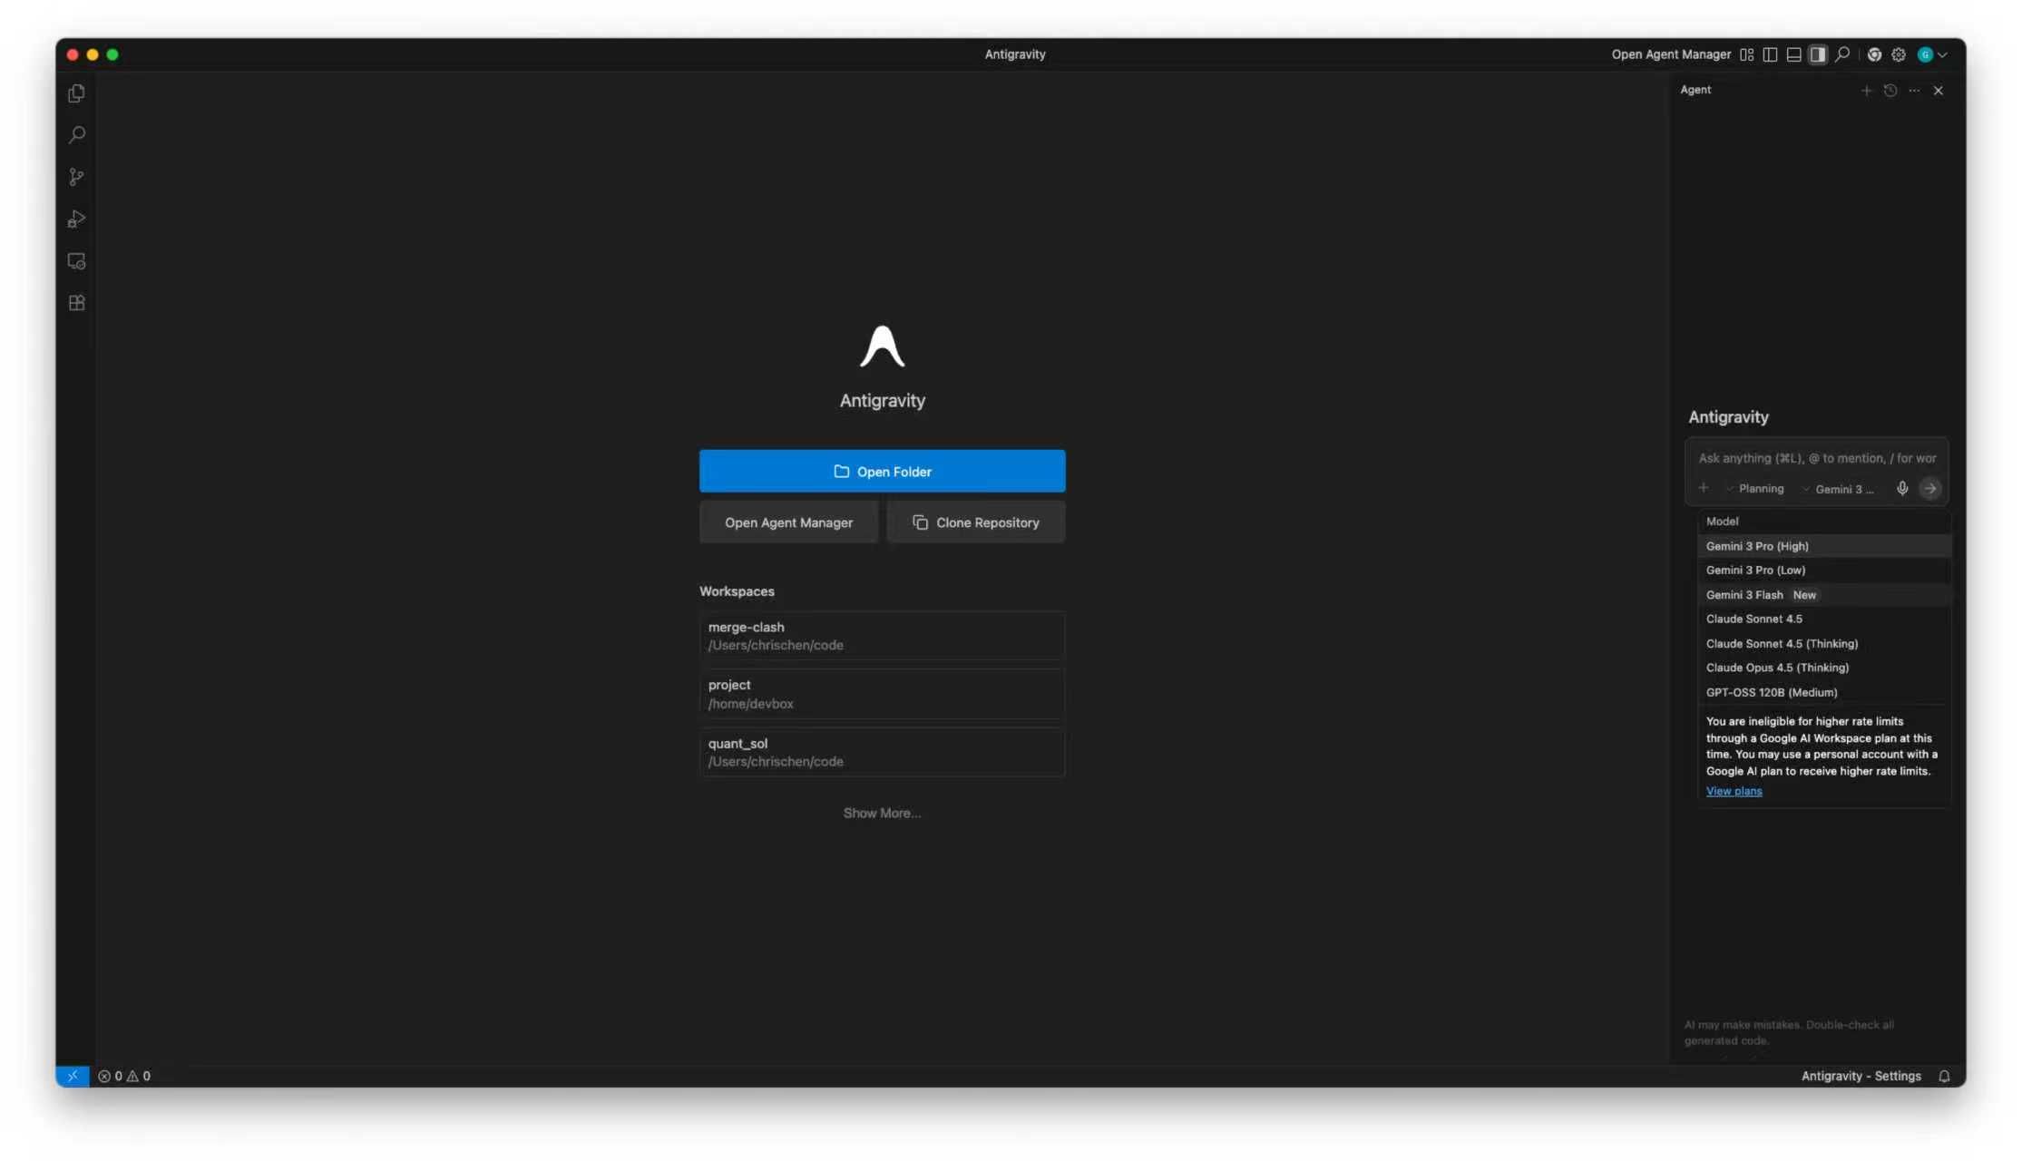Click the blue Open Folder button
The image size is (2022, 1161).
882,472
